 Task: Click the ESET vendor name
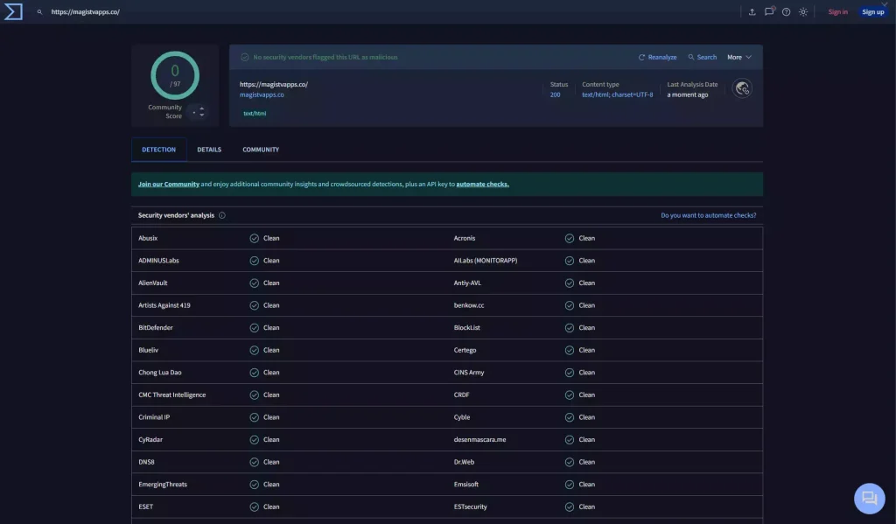point(146,507)
